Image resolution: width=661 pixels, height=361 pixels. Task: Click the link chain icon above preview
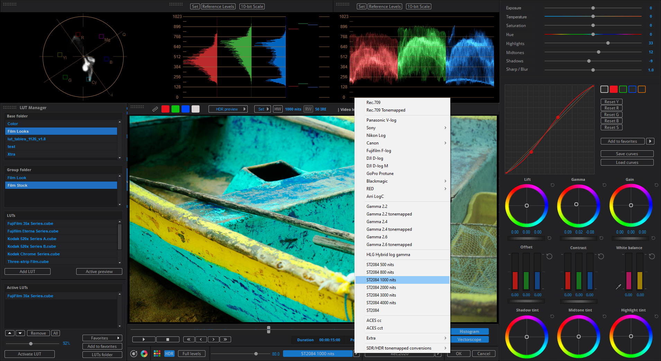(x=155, y=109)
